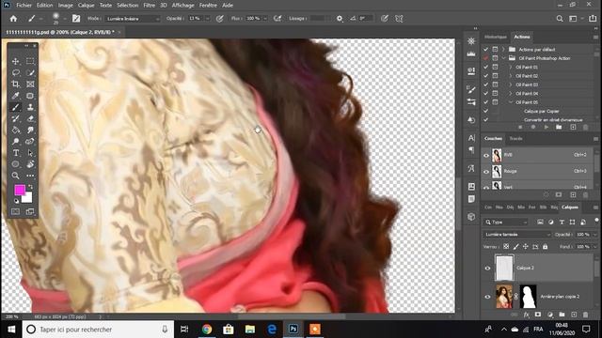Add a layer style with fx button
The image size is (602, 338).
click(527, 315)
